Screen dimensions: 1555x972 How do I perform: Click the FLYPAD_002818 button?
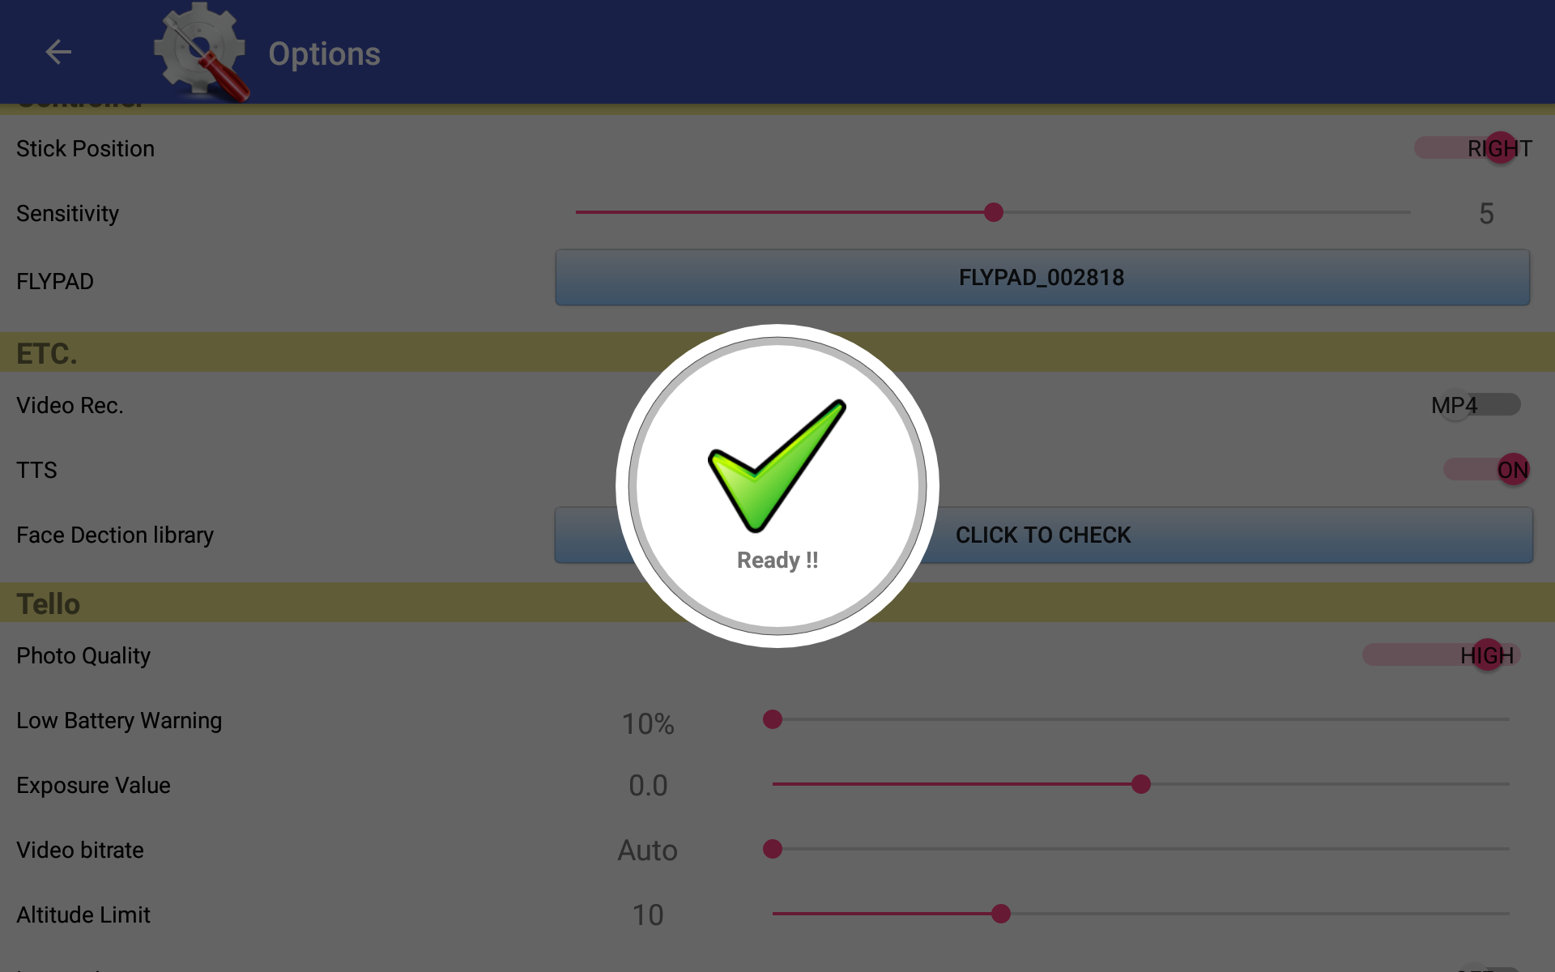click(1042, 278)
